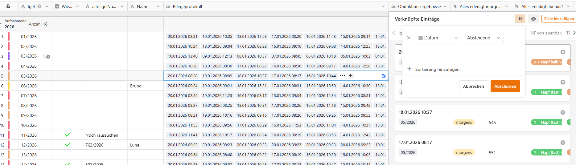This screenshot has width=576, height=165.
Task: Open the comment bubble on row 03/2026
Action: (47, 56)
